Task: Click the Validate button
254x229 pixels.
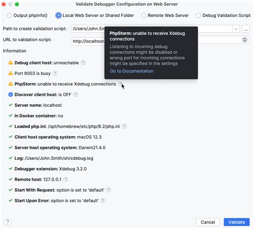Action: [x=237, y=222]
